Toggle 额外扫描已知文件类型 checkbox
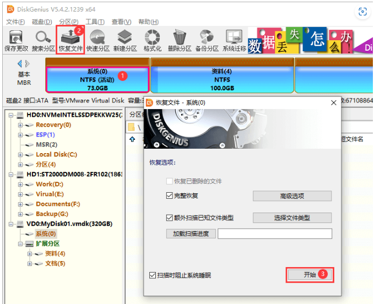The width and height of the screenshot is (374, 304). click(169, 218)
